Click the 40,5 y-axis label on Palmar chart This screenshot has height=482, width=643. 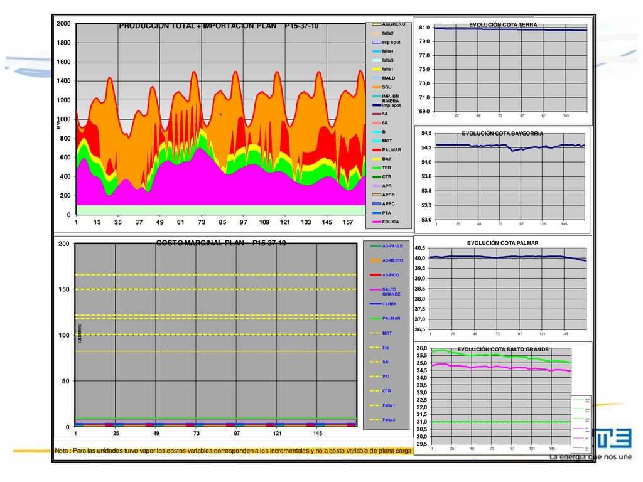(420, 248)
